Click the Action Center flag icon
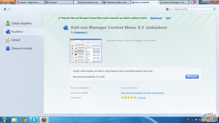Image resolution: width=219 pixels, height=123 pixels. coord(196,120)
